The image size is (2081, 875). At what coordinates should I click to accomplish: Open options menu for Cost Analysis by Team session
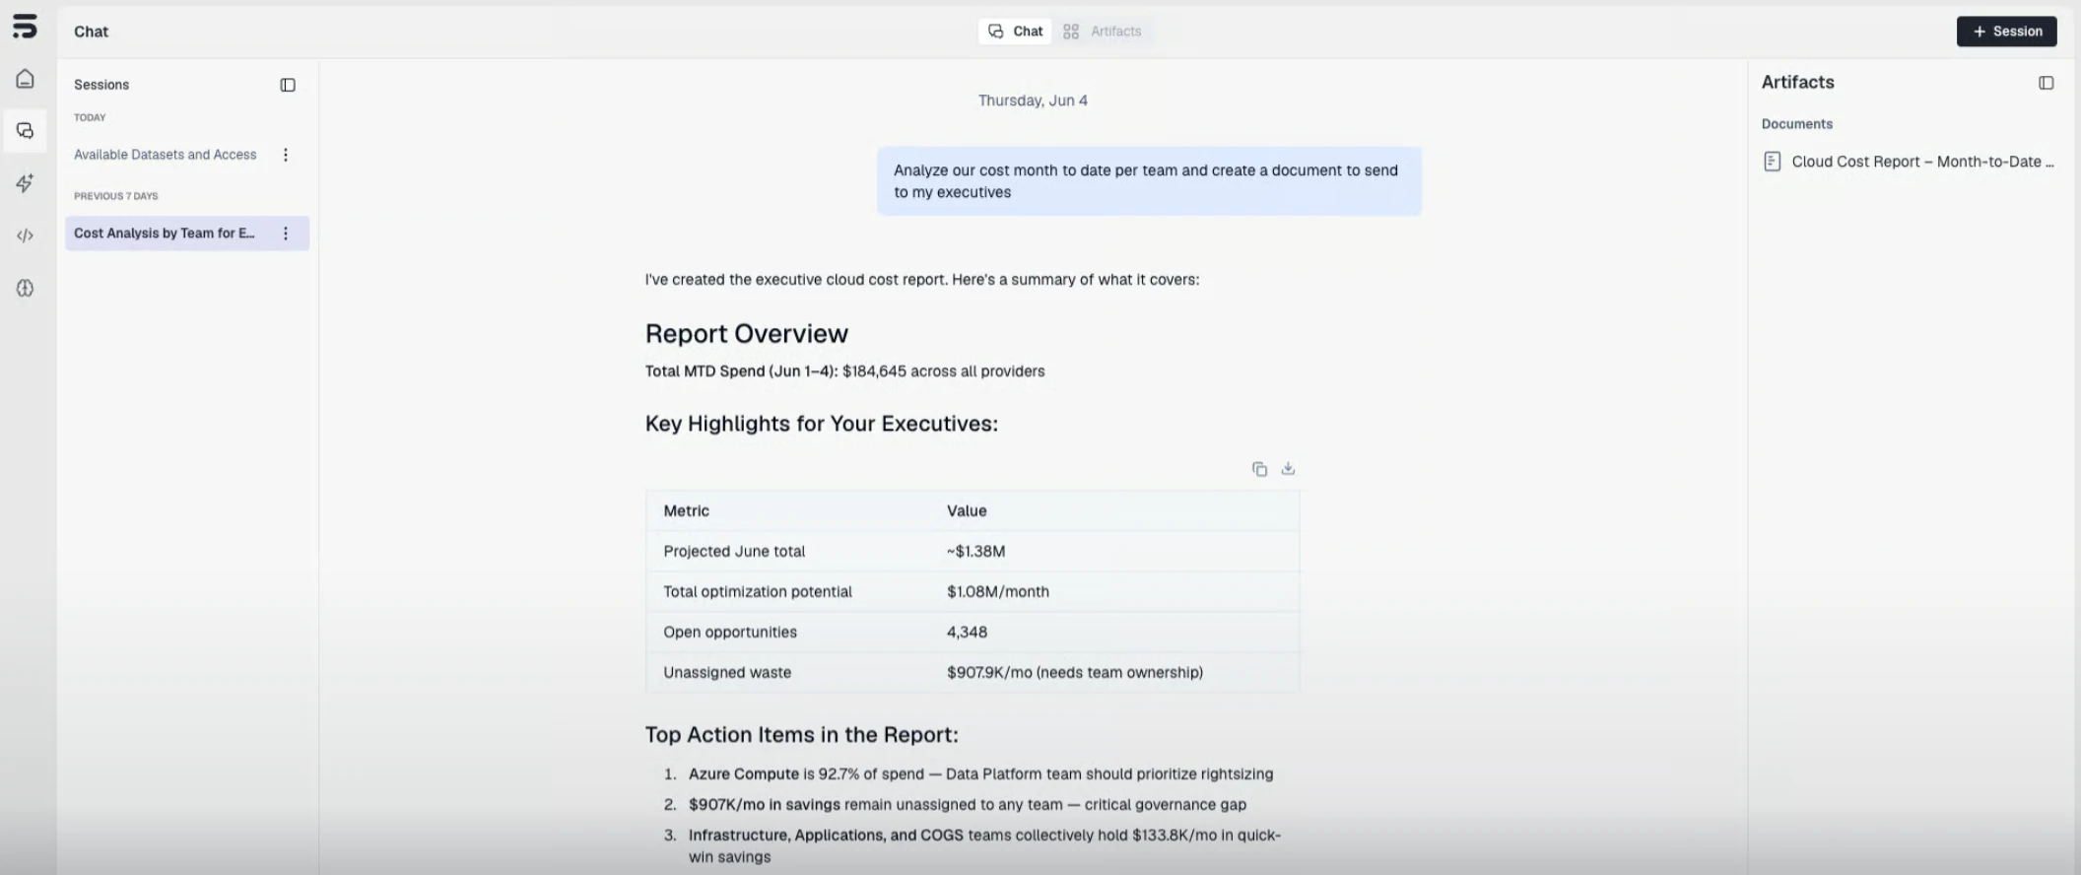[x=286, y=234]
